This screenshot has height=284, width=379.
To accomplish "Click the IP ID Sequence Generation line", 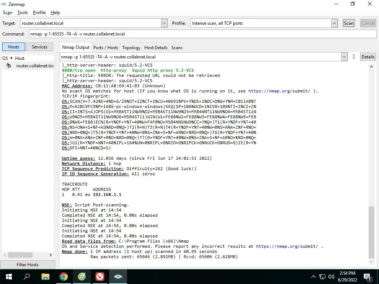I will pyautogui.click(x=108, y=174).
